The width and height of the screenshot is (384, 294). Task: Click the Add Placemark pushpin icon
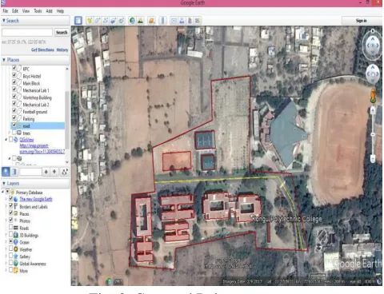[x=90, y=21]
